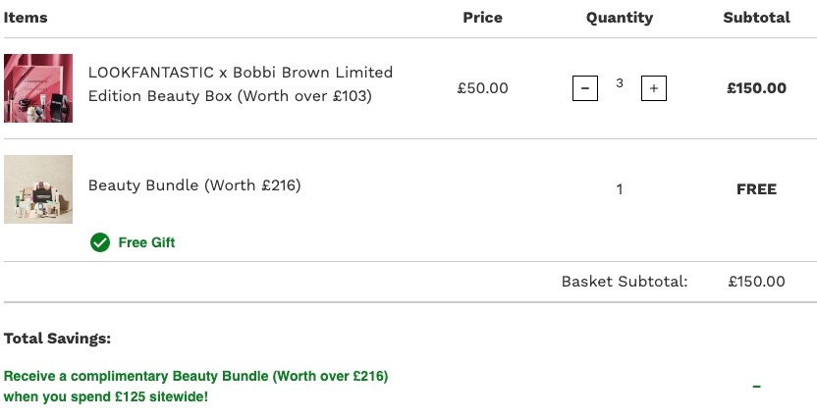Open LOOKFANTASTIC x Bobbi Brown product title link
The image size is (817, 420).
point(241,83)
